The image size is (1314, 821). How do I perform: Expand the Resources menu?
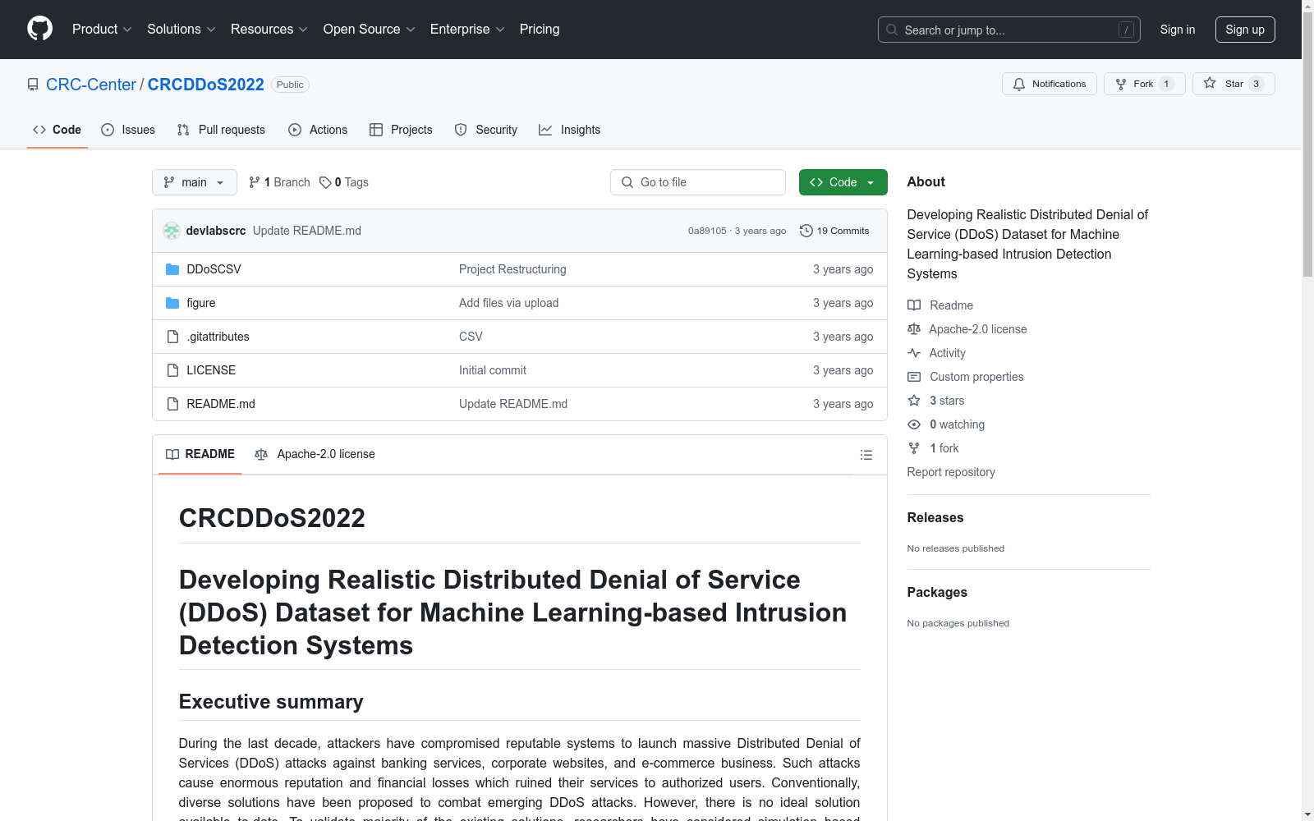pyautogui.click(x=269, y=30)
